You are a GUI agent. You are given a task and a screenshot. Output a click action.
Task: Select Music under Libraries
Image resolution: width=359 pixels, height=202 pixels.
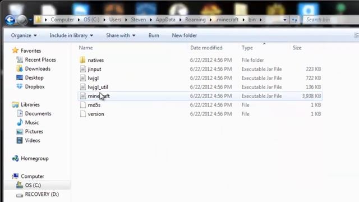click(32, 122)
